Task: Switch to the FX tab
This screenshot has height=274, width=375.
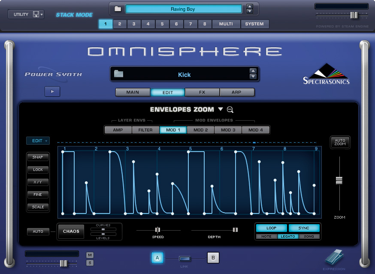Action: [202, 92]
